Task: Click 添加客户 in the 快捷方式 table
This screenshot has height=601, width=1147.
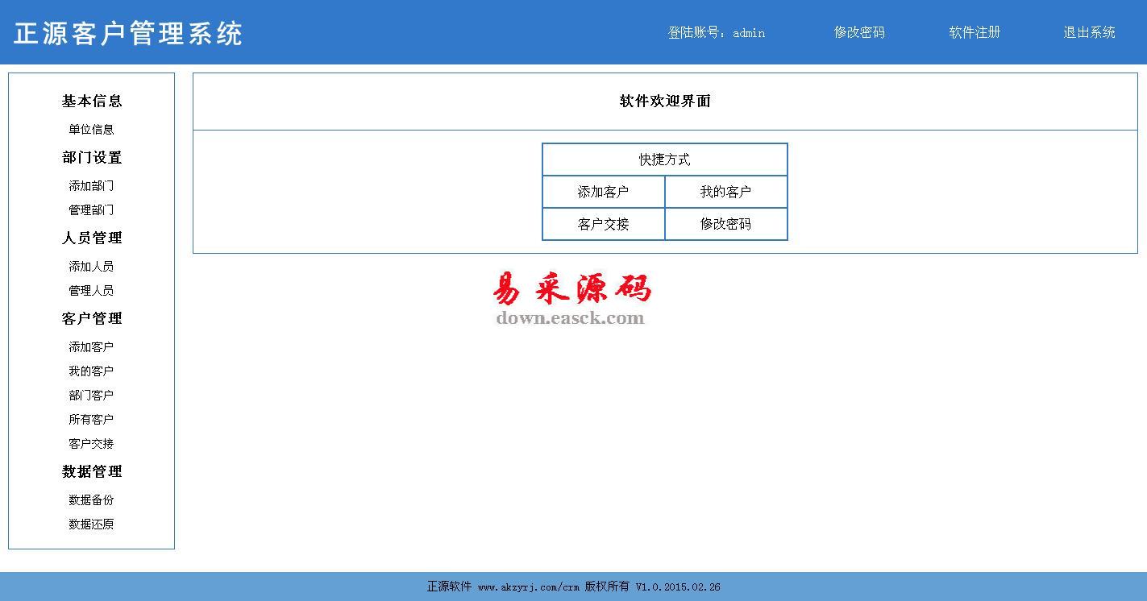Action: (603, 192)
